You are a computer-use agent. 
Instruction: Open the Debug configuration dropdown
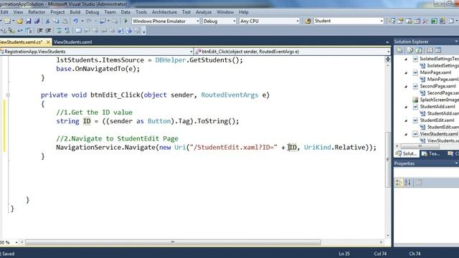tap(234, 21)
